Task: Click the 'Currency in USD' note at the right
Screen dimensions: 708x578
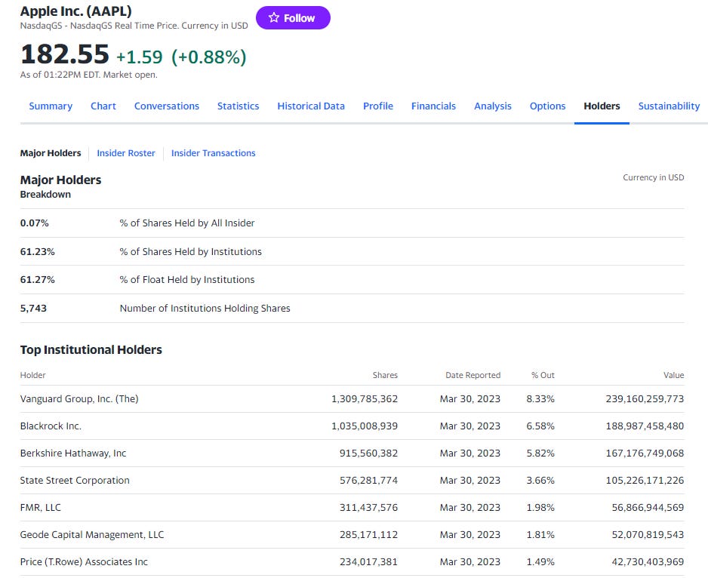Action: pyautogui.click(x=654, y=177)
